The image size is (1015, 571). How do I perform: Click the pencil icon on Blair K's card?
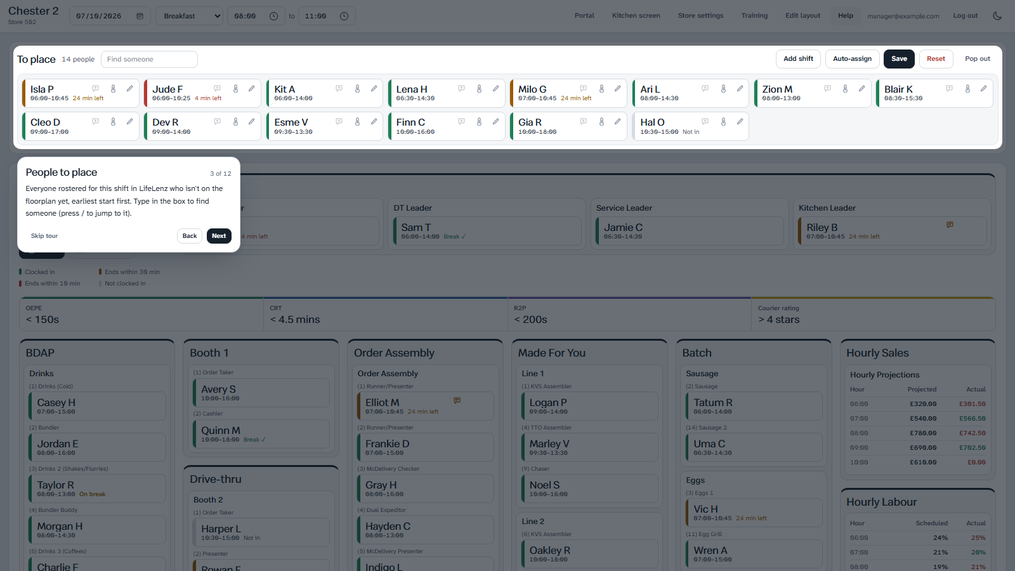tap(983, 89)
